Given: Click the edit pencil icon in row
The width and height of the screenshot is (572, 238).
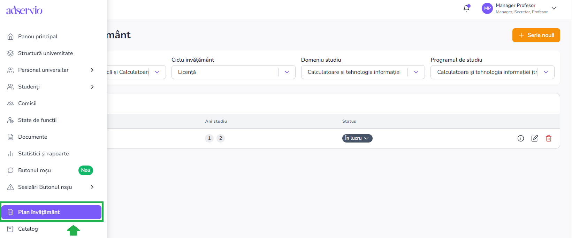Looking at the screenshot, I should pyautogui.click(x=535, y=138).
